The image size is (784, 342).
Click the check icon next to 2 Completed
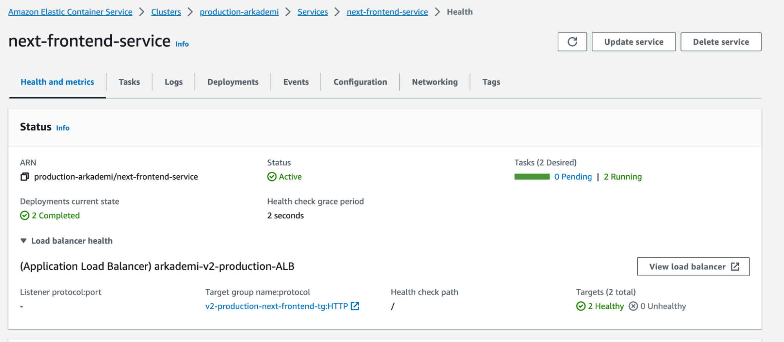(x=25, y=216)
